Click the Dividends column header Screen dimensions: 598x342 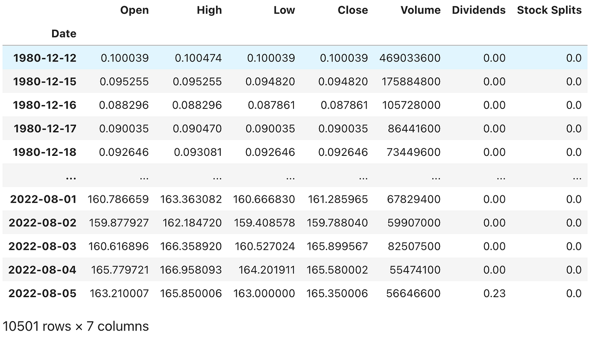click(x=478, y=10)
